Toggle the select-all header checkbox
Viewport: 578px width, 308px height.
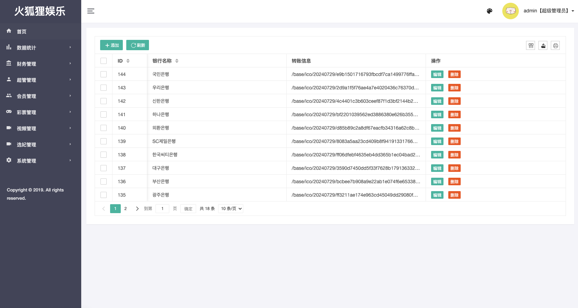pyautogui.click(x=104, y=61)
